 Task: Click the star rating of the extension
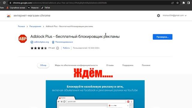tap(39, 48)
